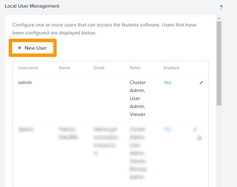Viewport: 237px width, 187px height.
Task: Click the 'Username' column header
Action: tap(28, 68)
